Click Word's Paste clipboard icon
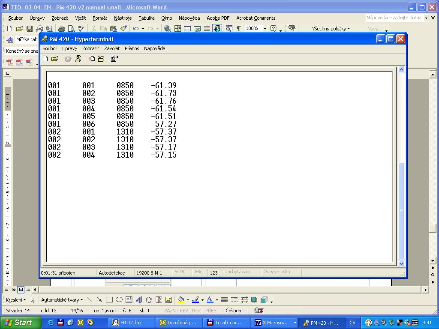Viewport: 439px width, 329px height. point(113,29)
